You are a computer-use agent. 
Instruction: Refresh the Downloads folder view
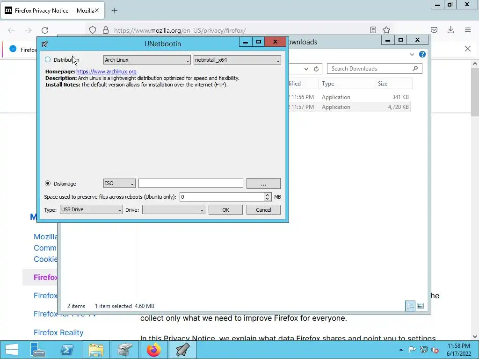316,69
